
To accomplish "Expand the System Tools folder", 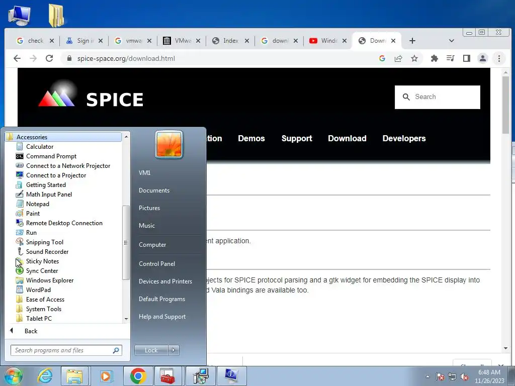I will (43, 309).
